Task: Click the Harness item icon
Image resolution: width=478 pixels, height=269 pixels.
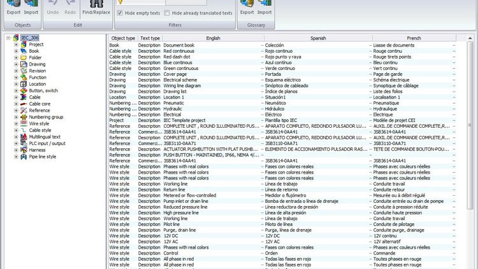Action: (x=24, y=150)
